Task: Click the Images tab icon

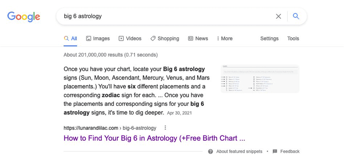Action: click(89, 38)
